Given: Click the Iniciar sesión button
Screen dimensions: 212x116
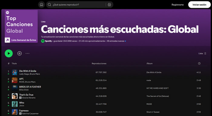Looking at the screenshot, I should click(x=199, y=5).
